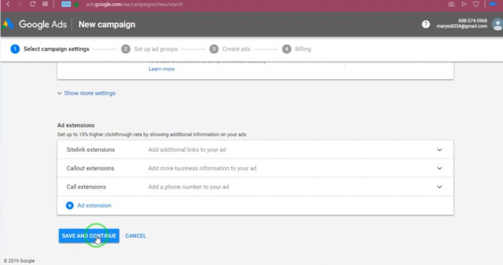Image resolution: width=503 pixels, height=265 pixels.
Task: Go back with the browser back arrow
Action: (8, 4)
